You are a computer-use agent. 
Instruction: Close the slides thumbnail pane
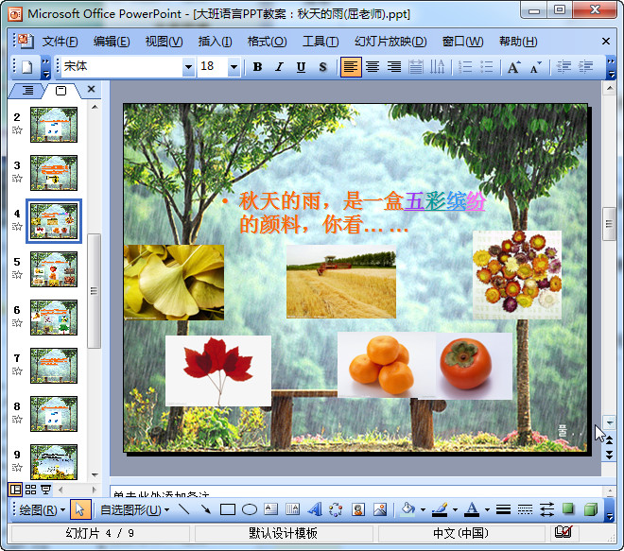point(91,89)
